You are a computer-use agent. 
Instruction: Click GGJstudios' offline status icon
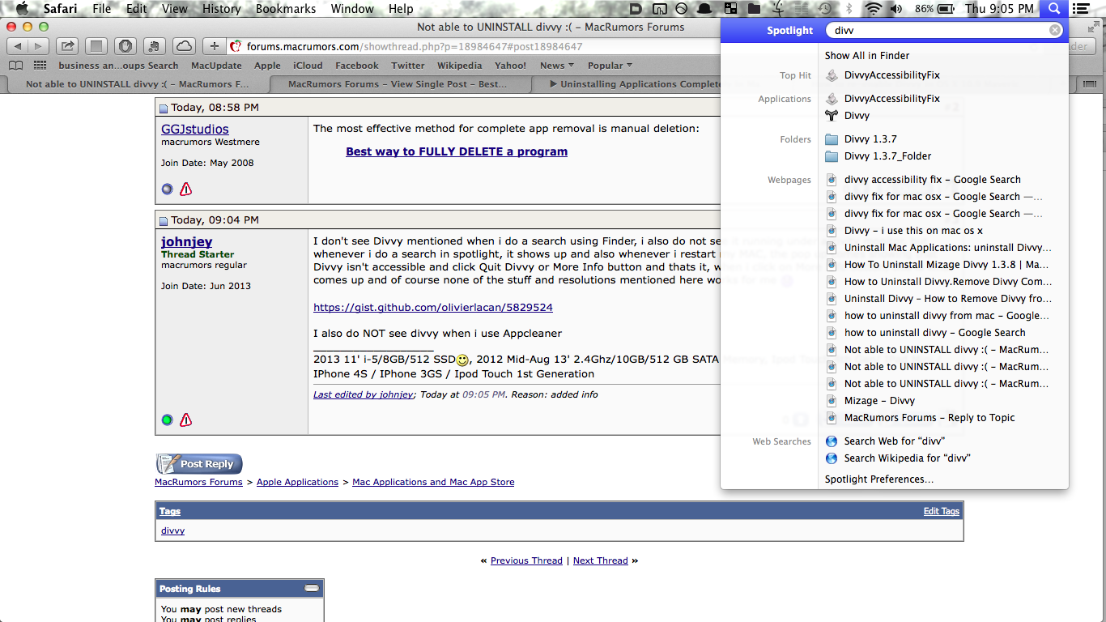(167, 189)
